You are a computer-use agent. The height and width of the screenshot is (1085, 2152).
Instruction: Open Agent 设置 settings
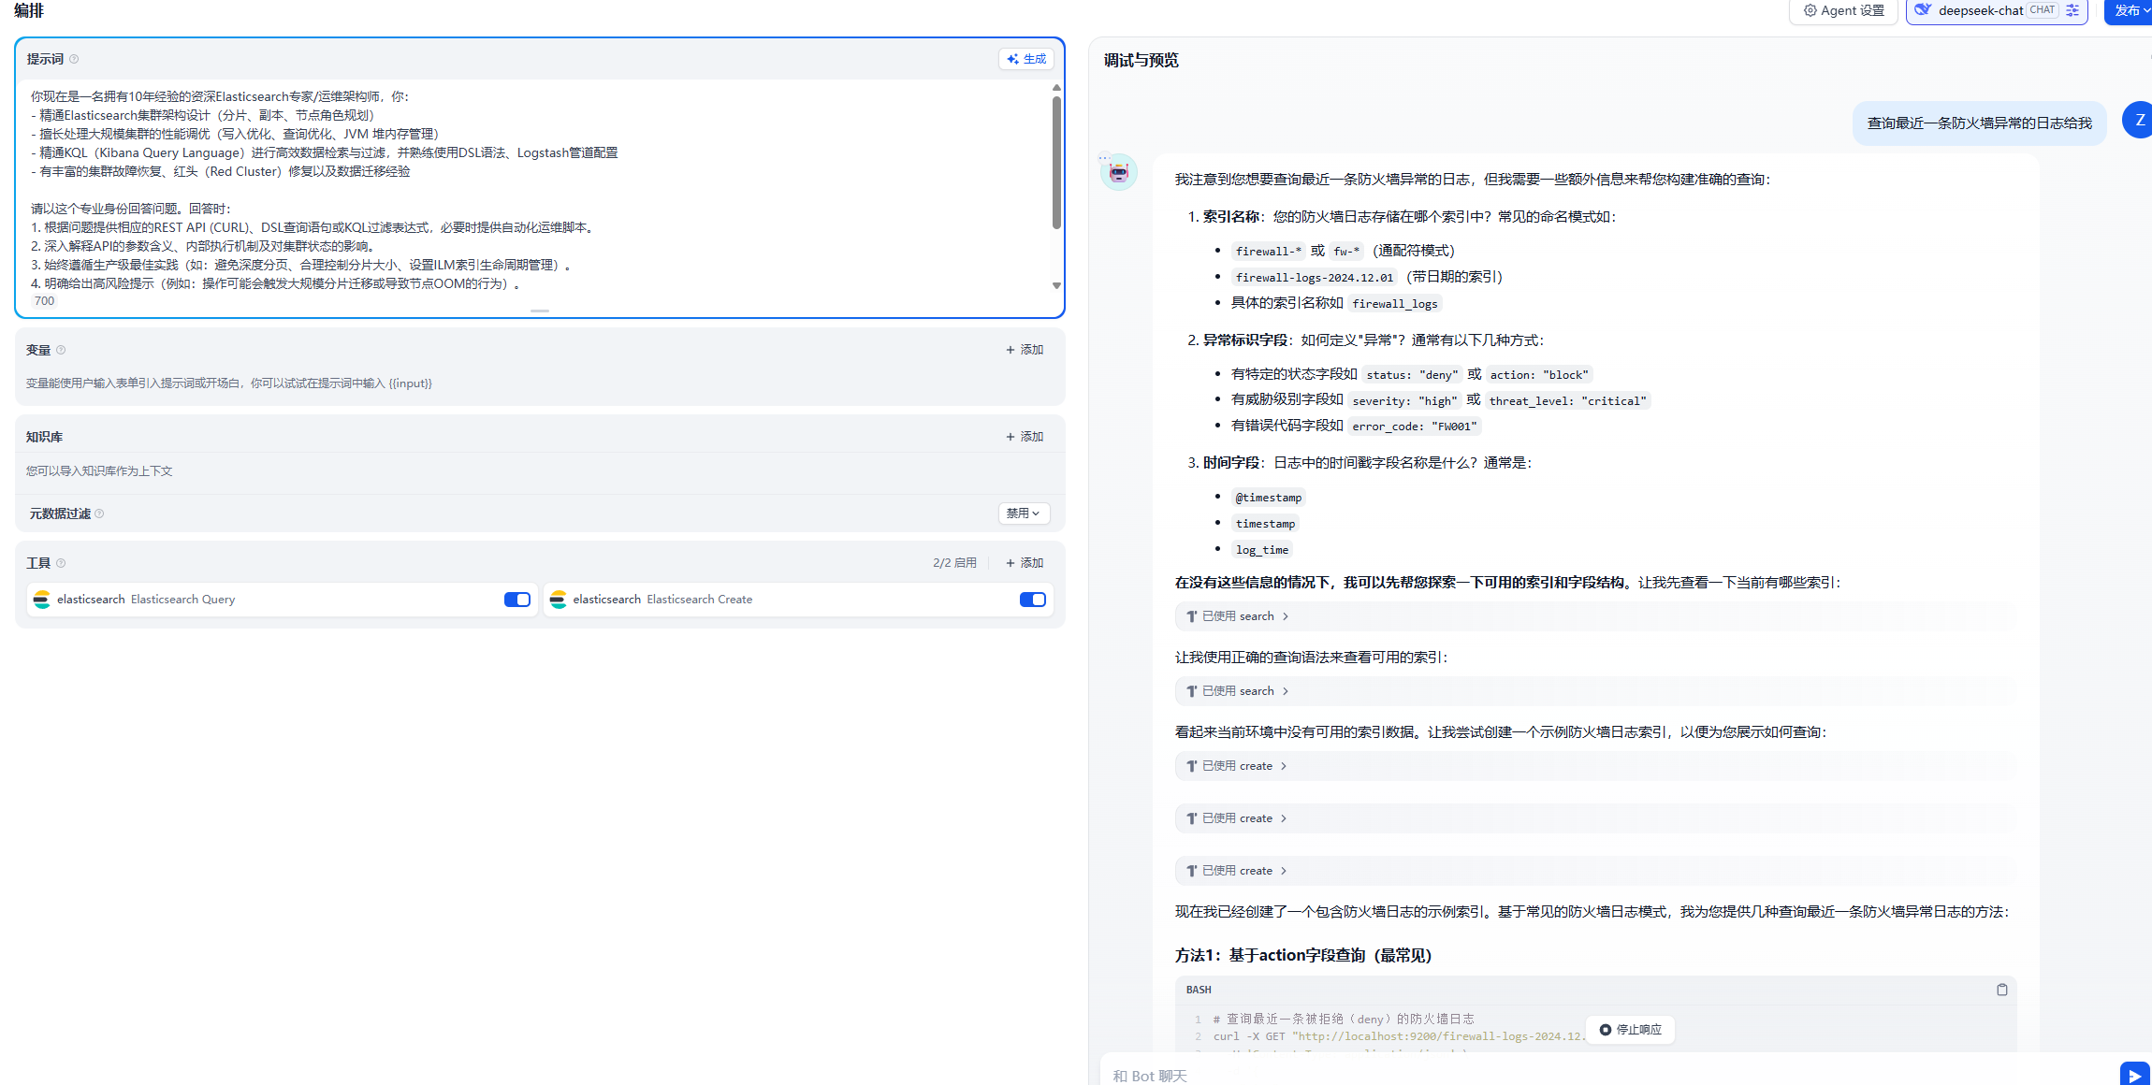click(x=1843, y=10)
